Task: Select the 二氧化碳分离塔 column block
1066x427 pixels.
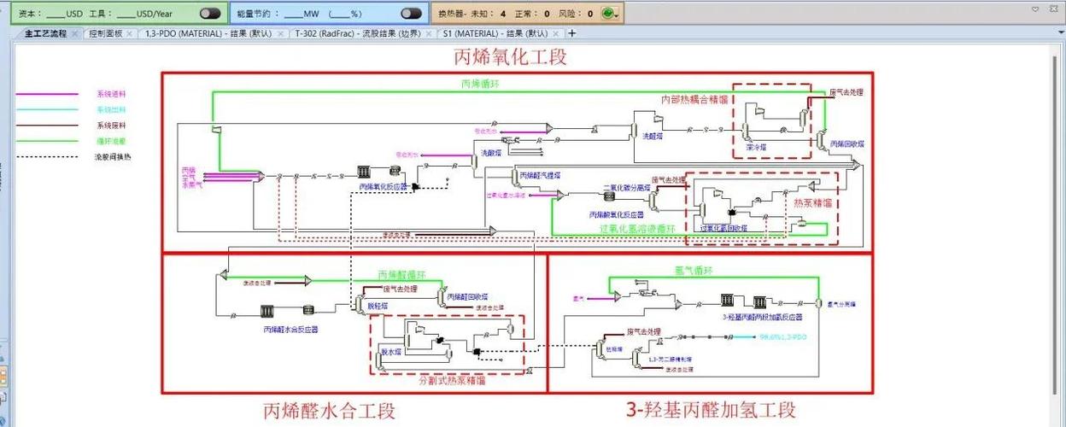Action: point(653,200)
